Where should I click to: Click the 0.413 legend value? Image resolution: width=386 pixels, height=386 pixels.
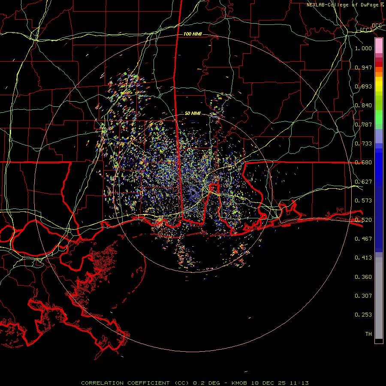(363, 258)
